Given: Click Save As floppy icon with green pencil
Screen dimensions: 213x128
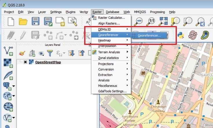Looking at the screenshot, I should pos(48,21).
